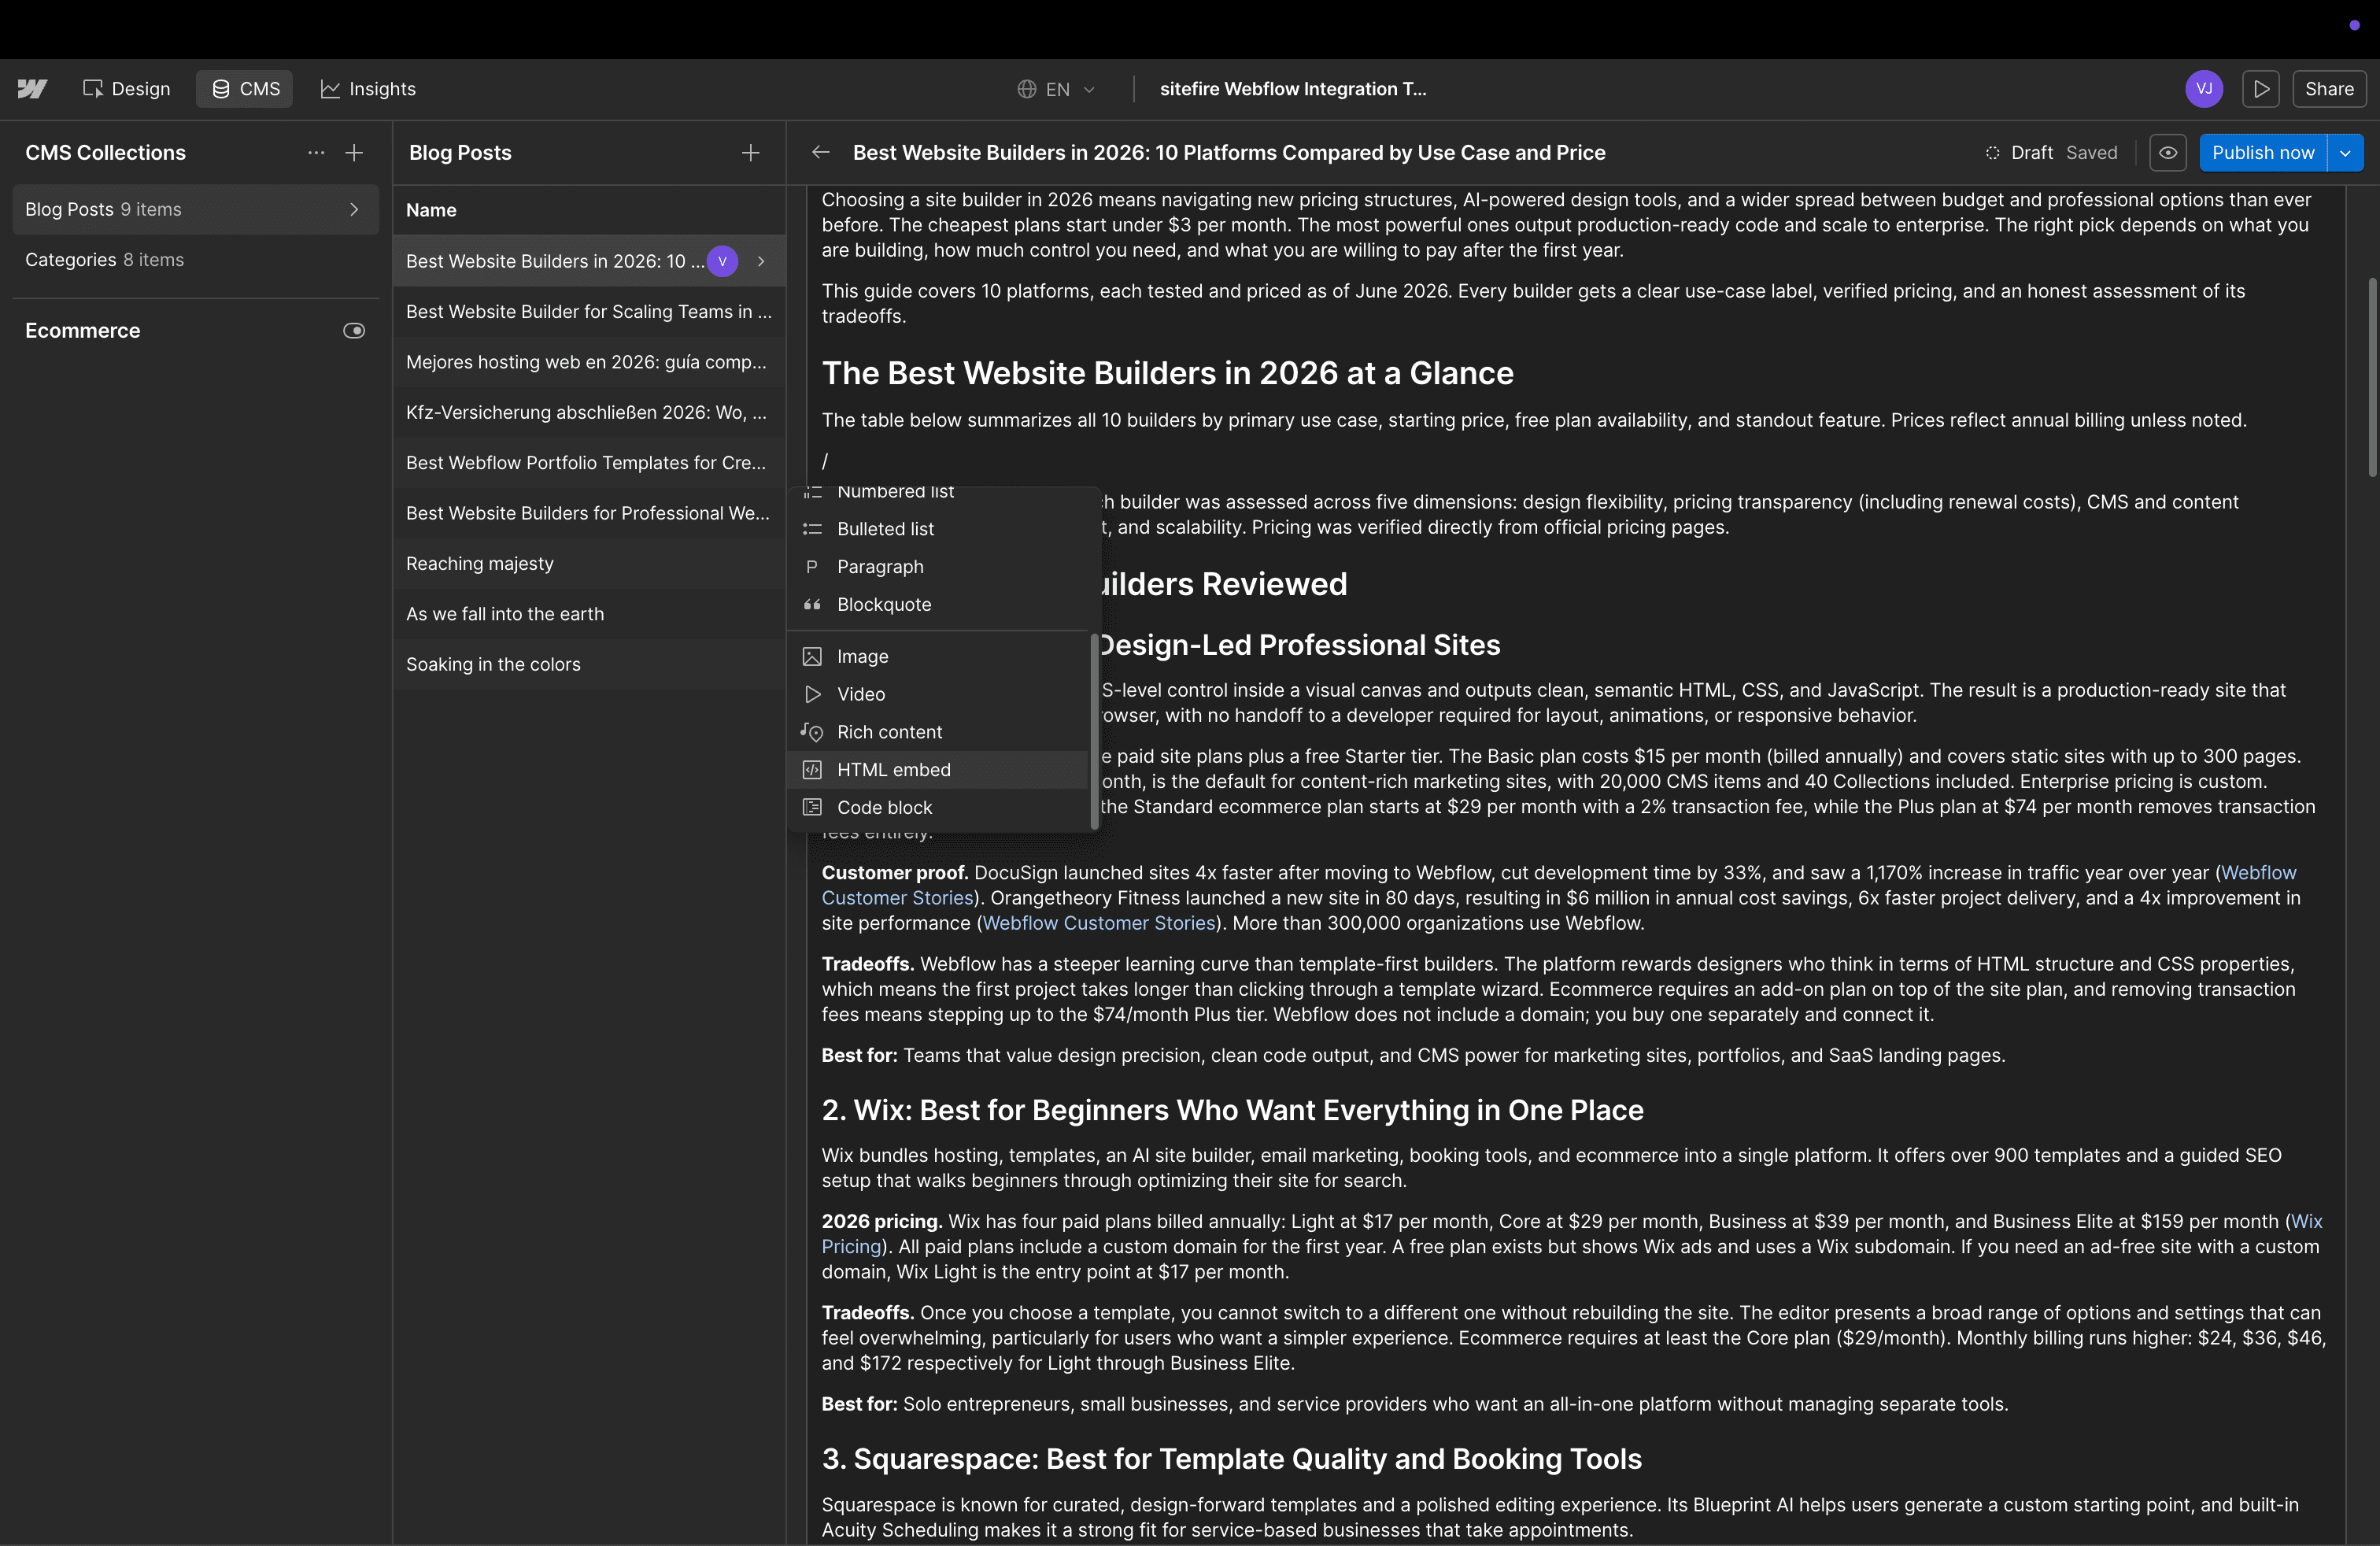Screen dimensions: 2380x1546
Task: Open the Insights tab
Action: tap(368, 89)
